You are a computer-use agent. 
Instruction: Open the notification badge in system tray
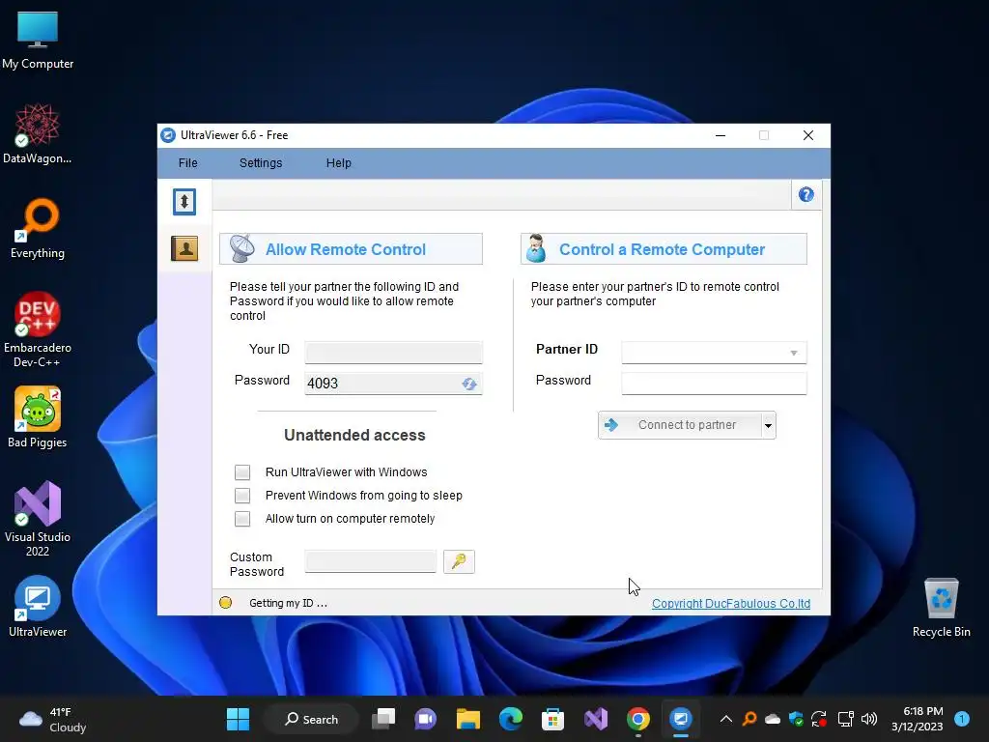coord(961,719)
